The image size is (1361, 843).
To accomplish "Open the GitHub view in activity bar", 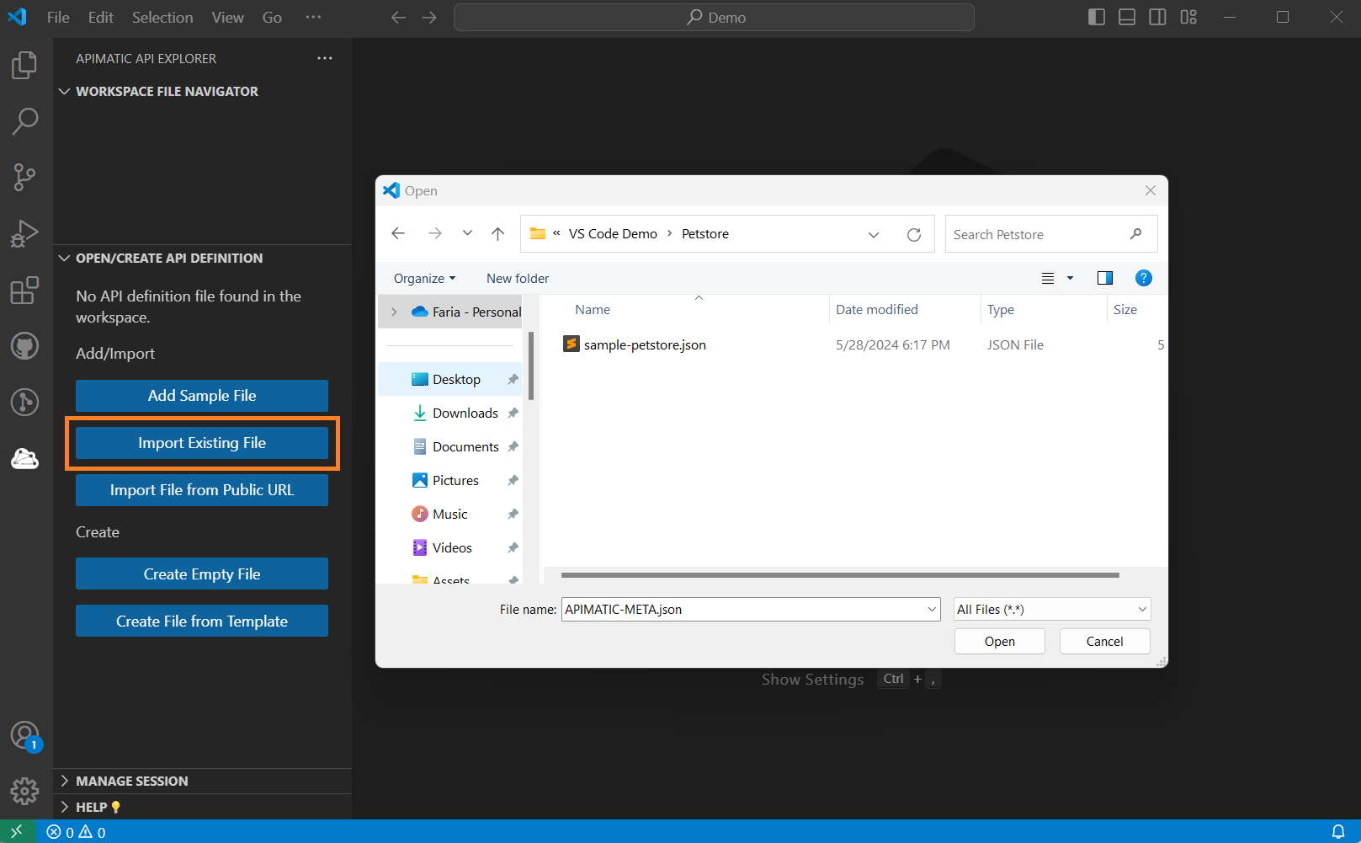I will (x=24, y=345).
